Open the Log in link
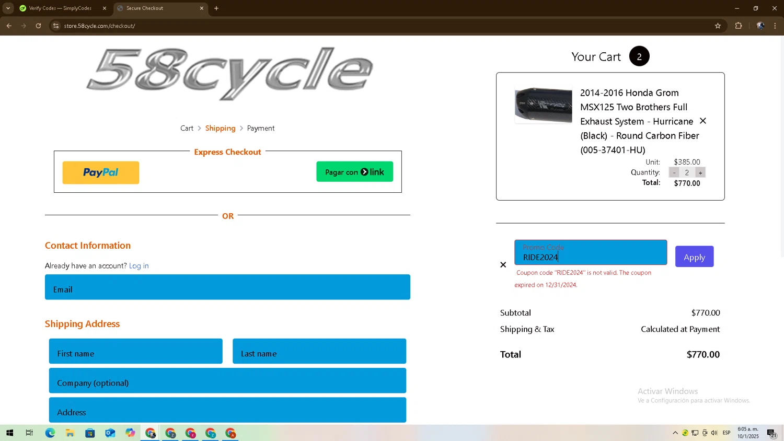784x441 pixels. point(139,265)
